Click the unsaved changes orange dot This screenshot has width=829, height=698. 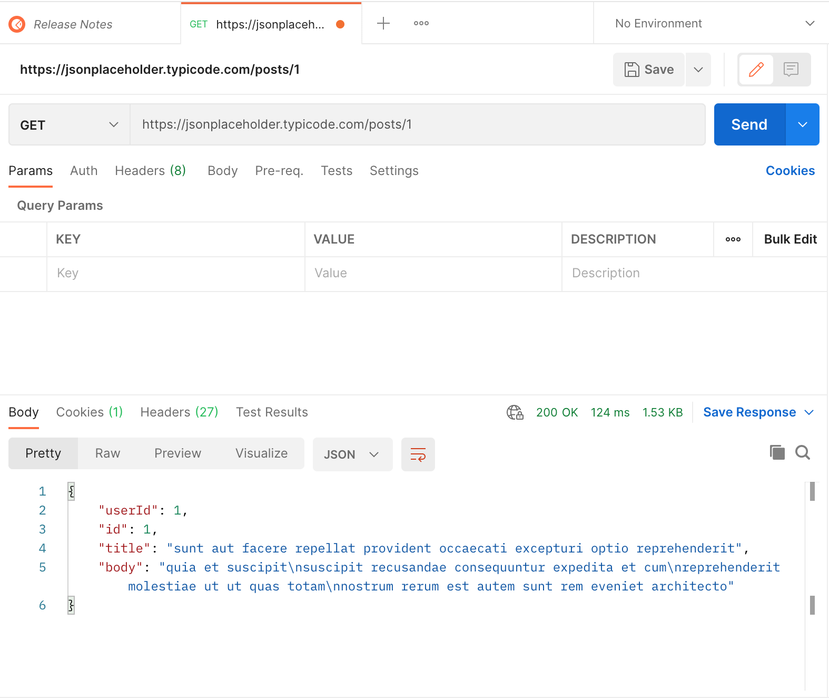coord(340,24)
